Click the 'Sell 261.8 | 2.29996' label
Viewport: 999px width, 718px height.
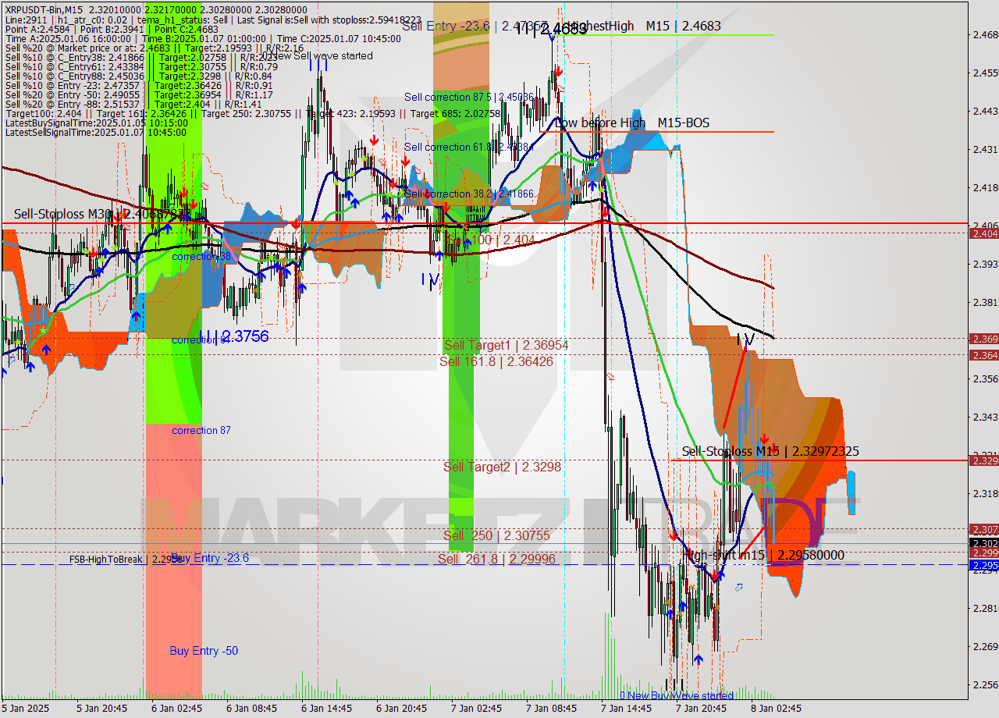click(x=496, y=559)
